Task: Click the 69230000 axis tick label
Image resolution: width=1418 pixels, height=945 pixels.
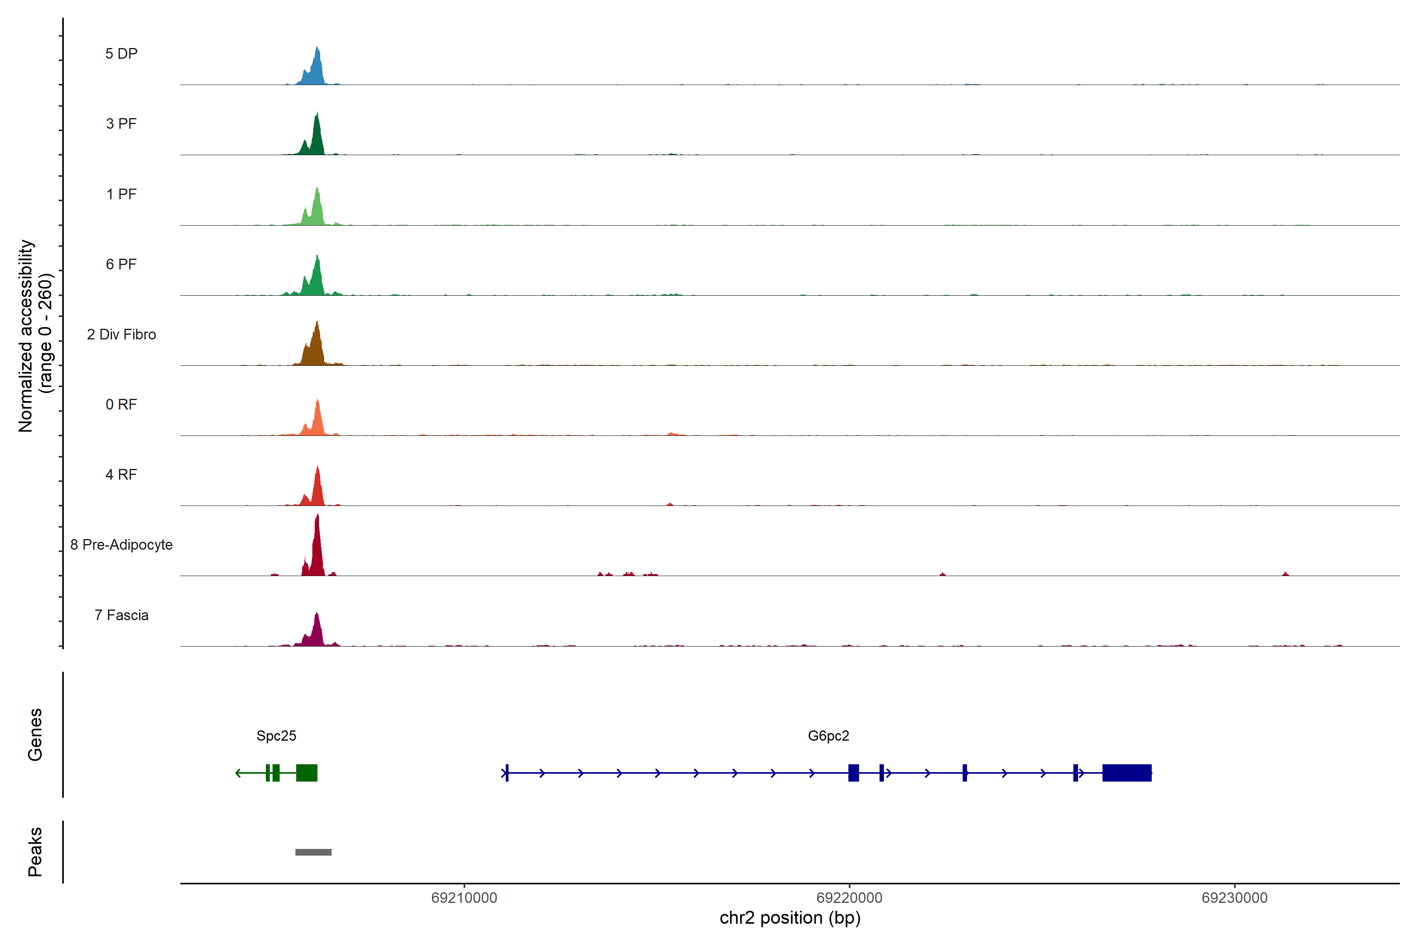Action: 1234,897
